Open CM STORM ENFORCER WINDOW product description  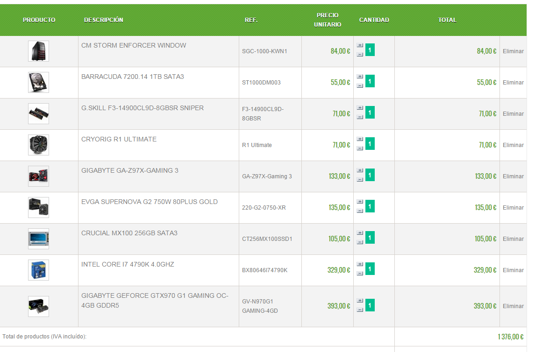(134, 45)
